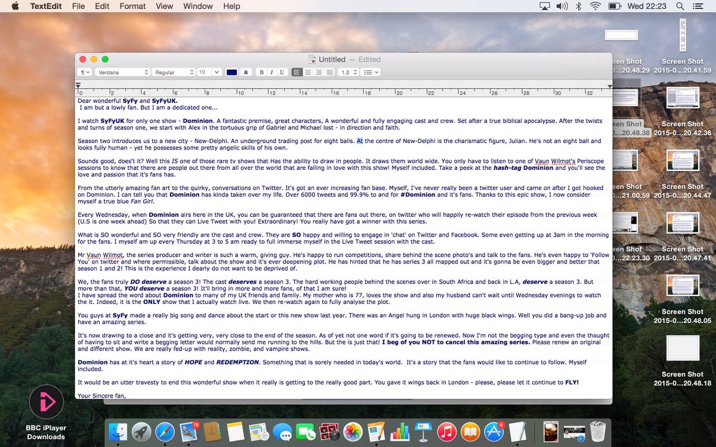Open iTunes in the Dock
716x447 pixels.
pos(446,433)
